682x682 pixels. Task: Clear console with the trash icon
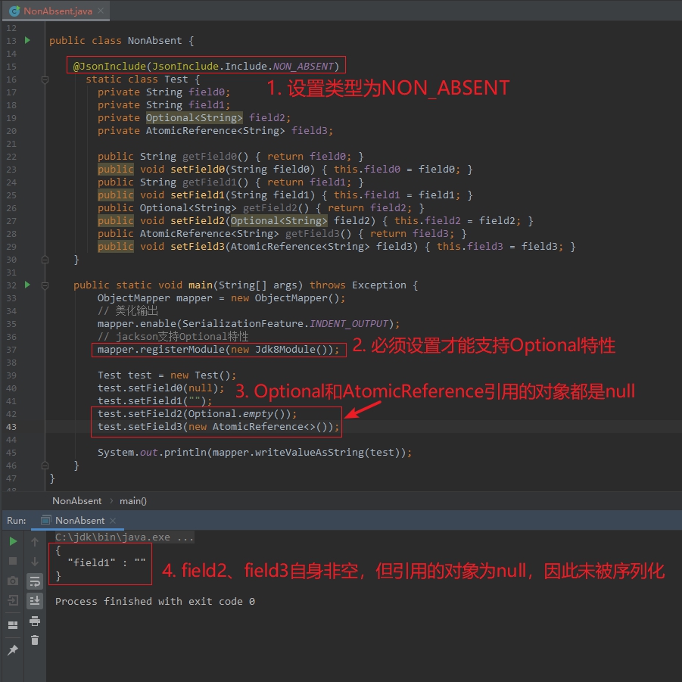[x=35, y=640]
